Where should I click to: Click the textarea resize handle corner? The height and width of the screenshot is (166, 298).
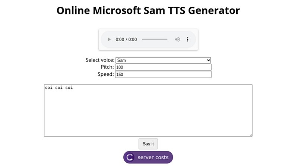(x=251, y=135)
